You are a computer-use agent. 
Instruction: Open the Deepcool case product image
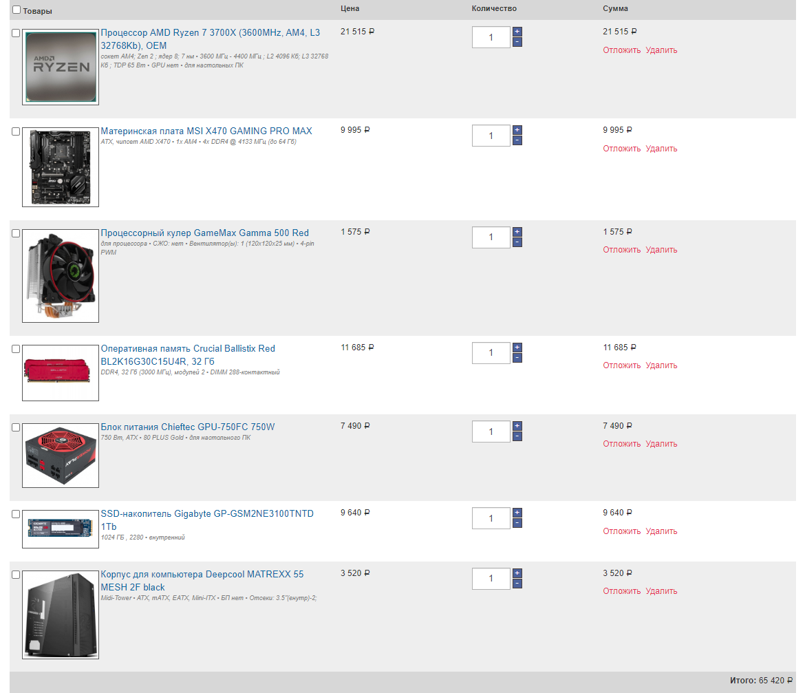(x=61, y=615)
